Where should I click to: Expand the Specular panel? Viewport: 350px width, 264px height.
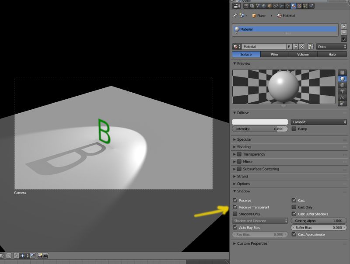click(x=242, y=139)
